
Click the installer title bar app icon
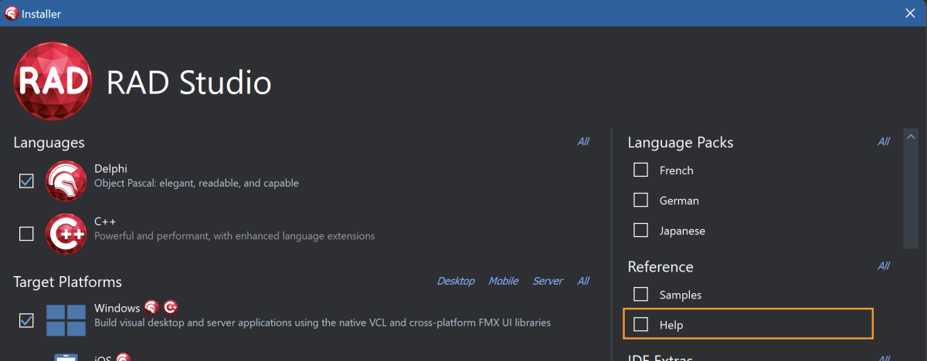[12, 13]
